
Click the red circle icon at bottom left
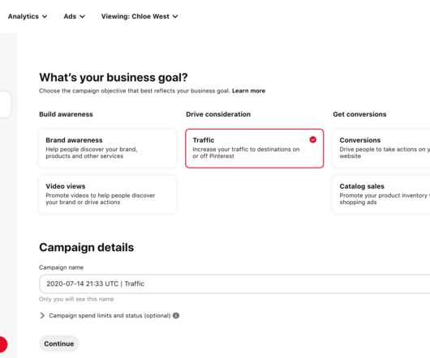(x=2, y=344)
